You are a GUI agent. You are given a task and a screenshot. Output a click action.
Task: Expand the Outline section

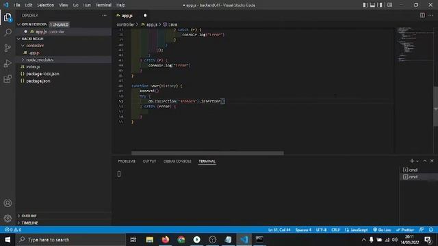(x=64, y=216)
